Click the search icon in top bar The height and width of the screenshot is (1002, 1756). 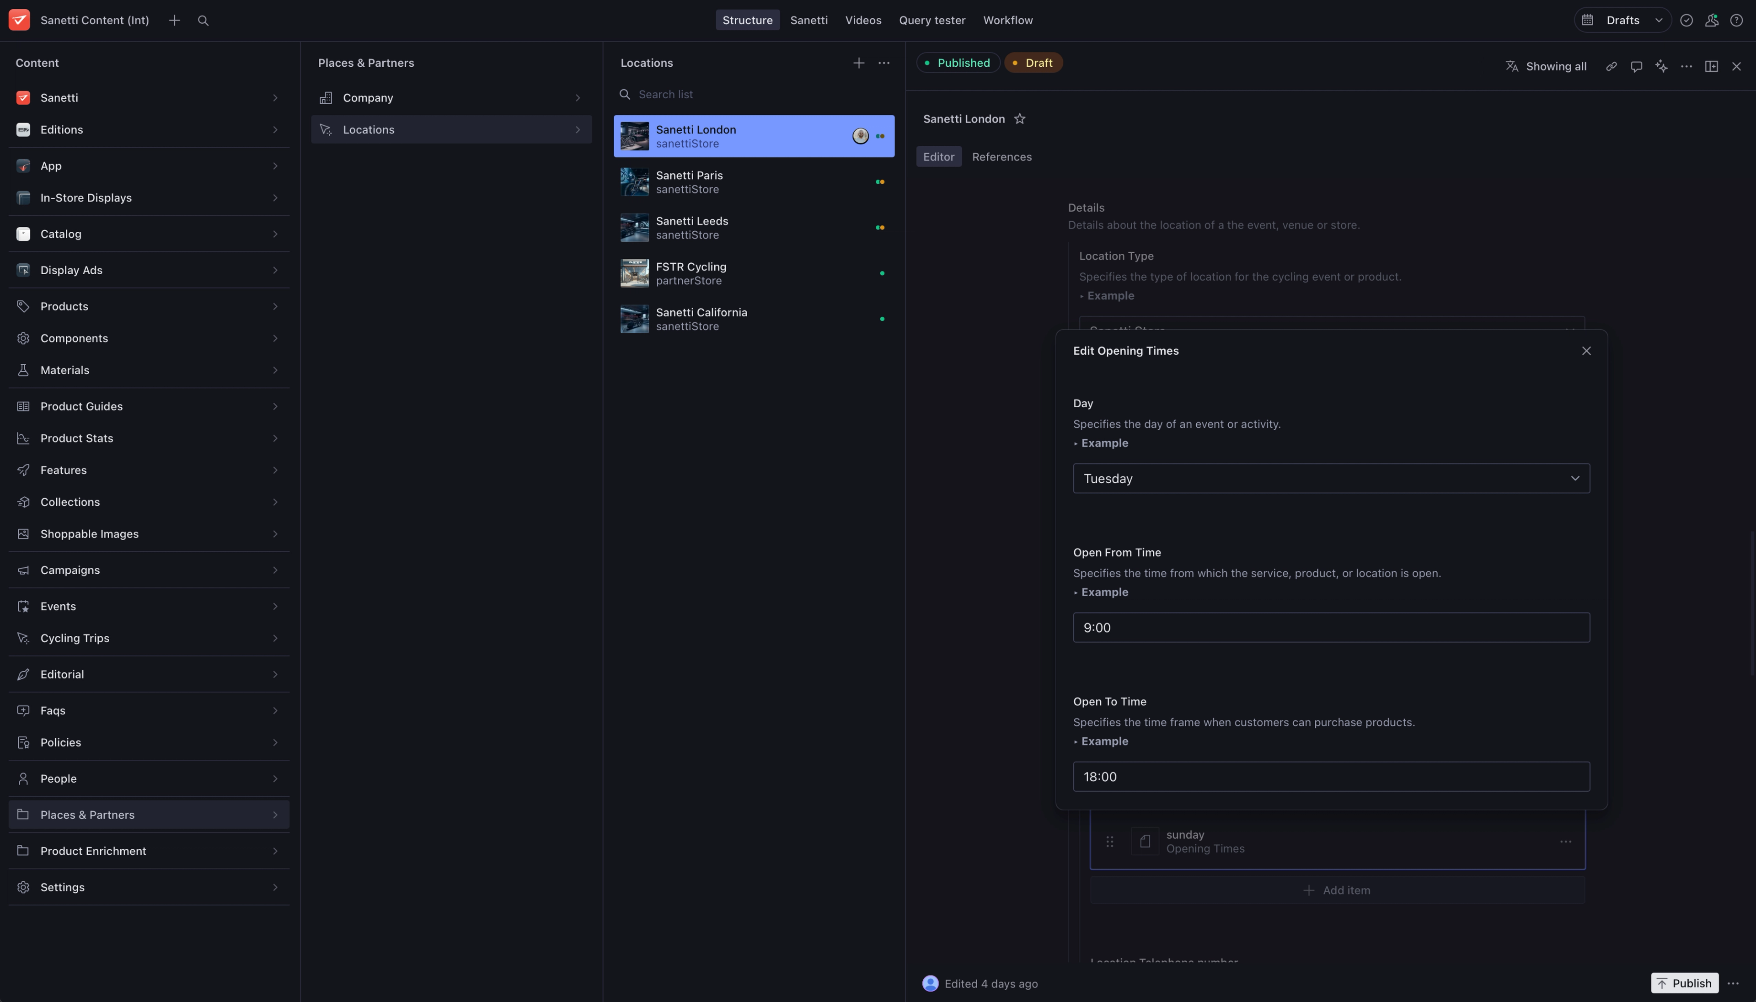point(203,21)
